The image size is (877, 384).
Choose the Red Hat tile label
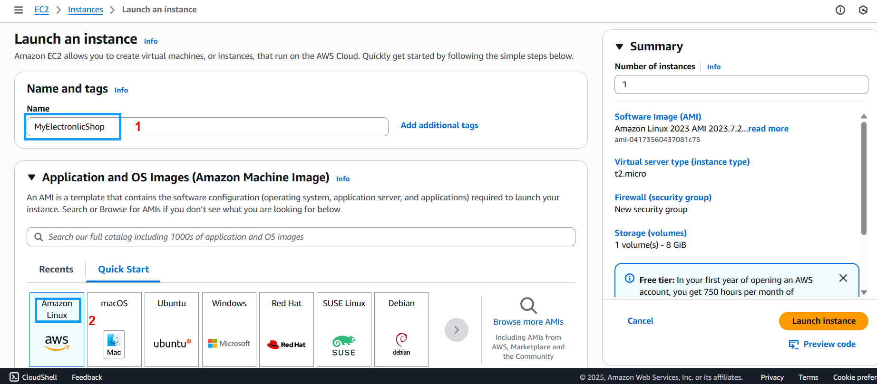click(287, 303)
